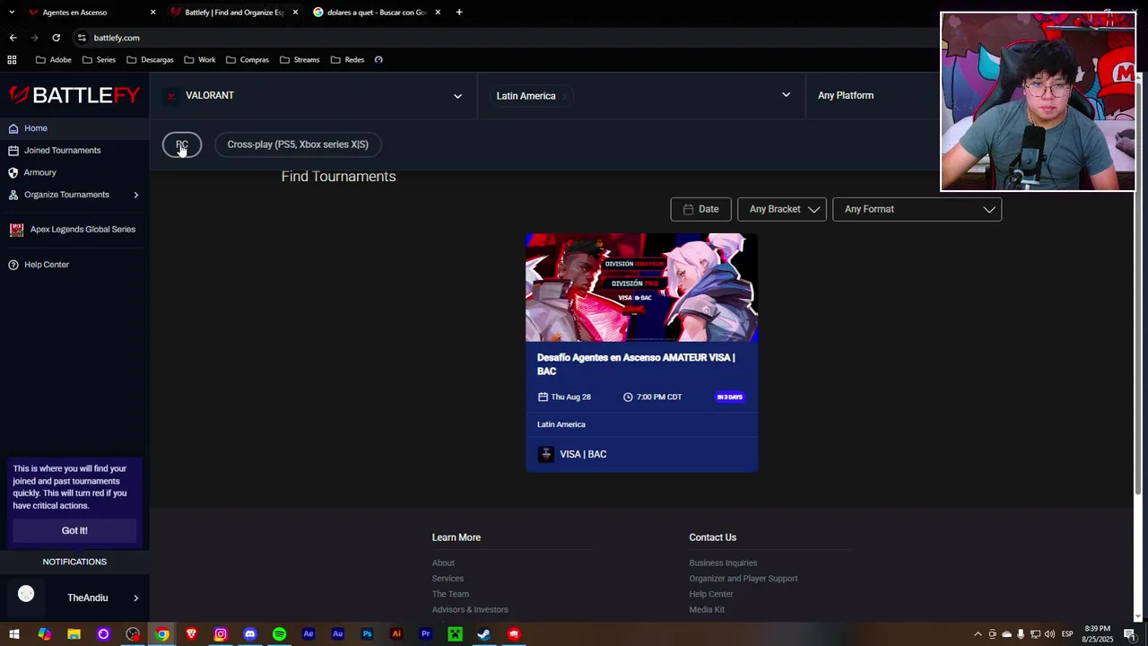The width and height of the screenshot is (1148, 646).
Task: Open the Media Kit footer link
Action: (707, 610)
